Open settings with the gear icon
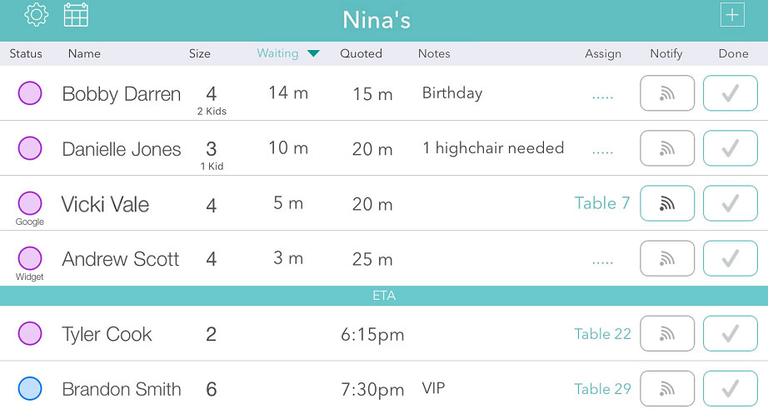Image resolution: width=768 pixels, height=414 pixels. tap(37, 15)
